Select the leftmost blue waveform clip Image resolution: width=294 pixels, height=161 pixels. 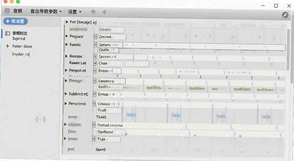click(131, 115)
